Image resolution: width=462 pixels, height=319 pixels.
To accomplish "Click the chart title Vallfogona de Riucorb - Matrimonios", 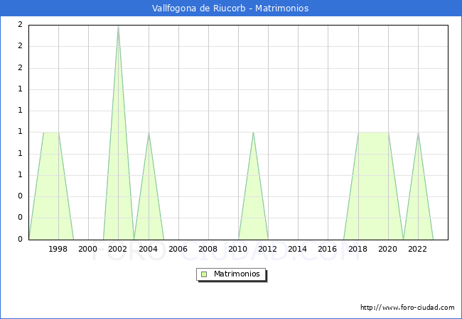I will click(x=230, y=9).
